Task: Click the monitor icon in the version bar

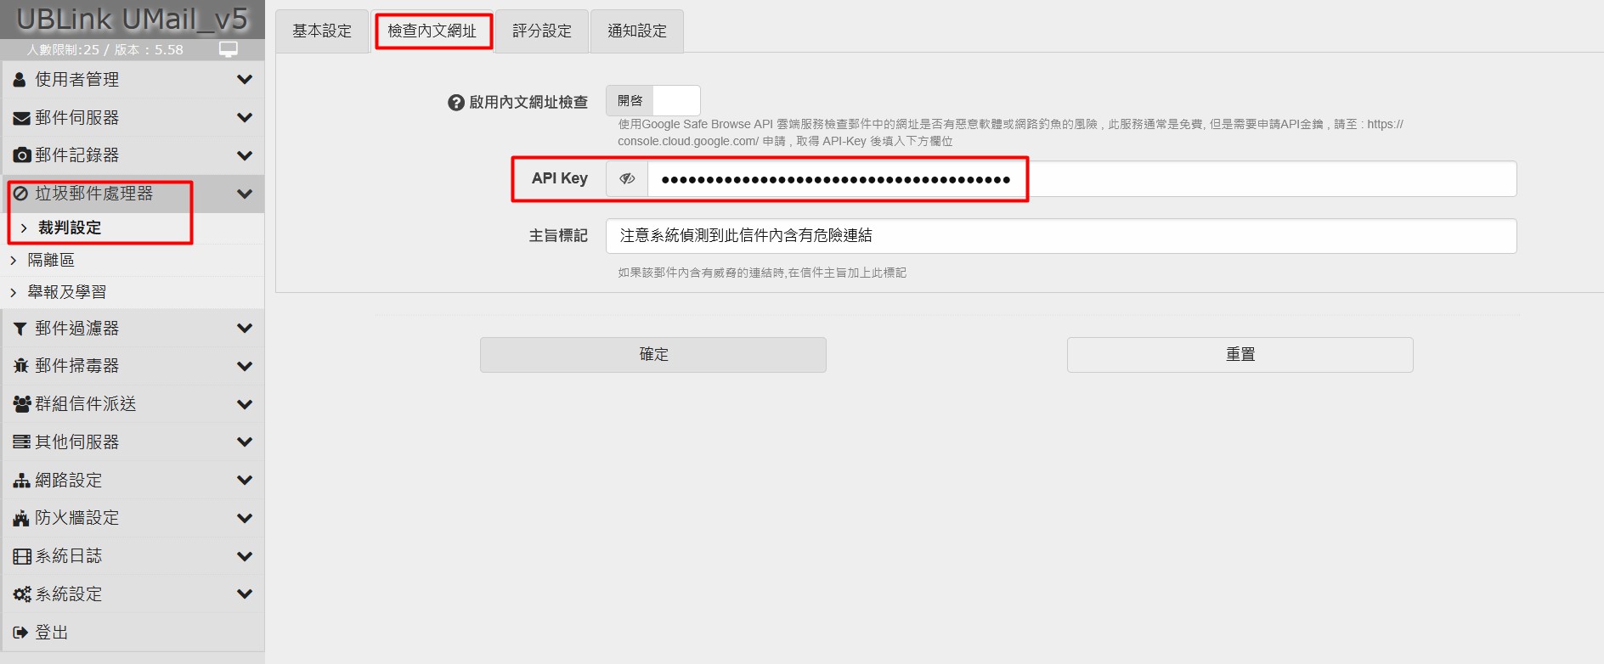Action: (x=229, y=49)
